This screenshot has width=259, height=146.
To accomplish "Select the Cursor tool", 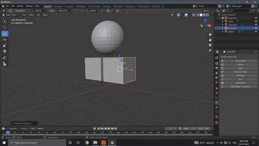I will pyautogui.click(x=4, y=27).
